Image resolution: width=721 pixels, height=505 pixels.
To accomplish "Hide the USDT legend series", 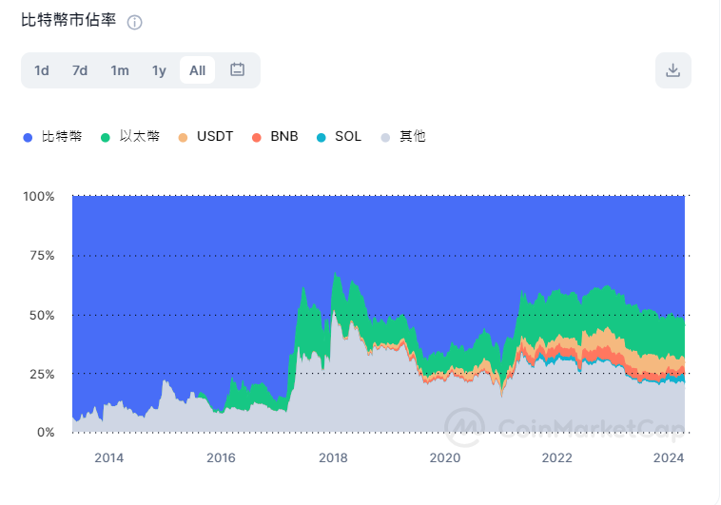I will pyautogui.click(x=205, y=137).
